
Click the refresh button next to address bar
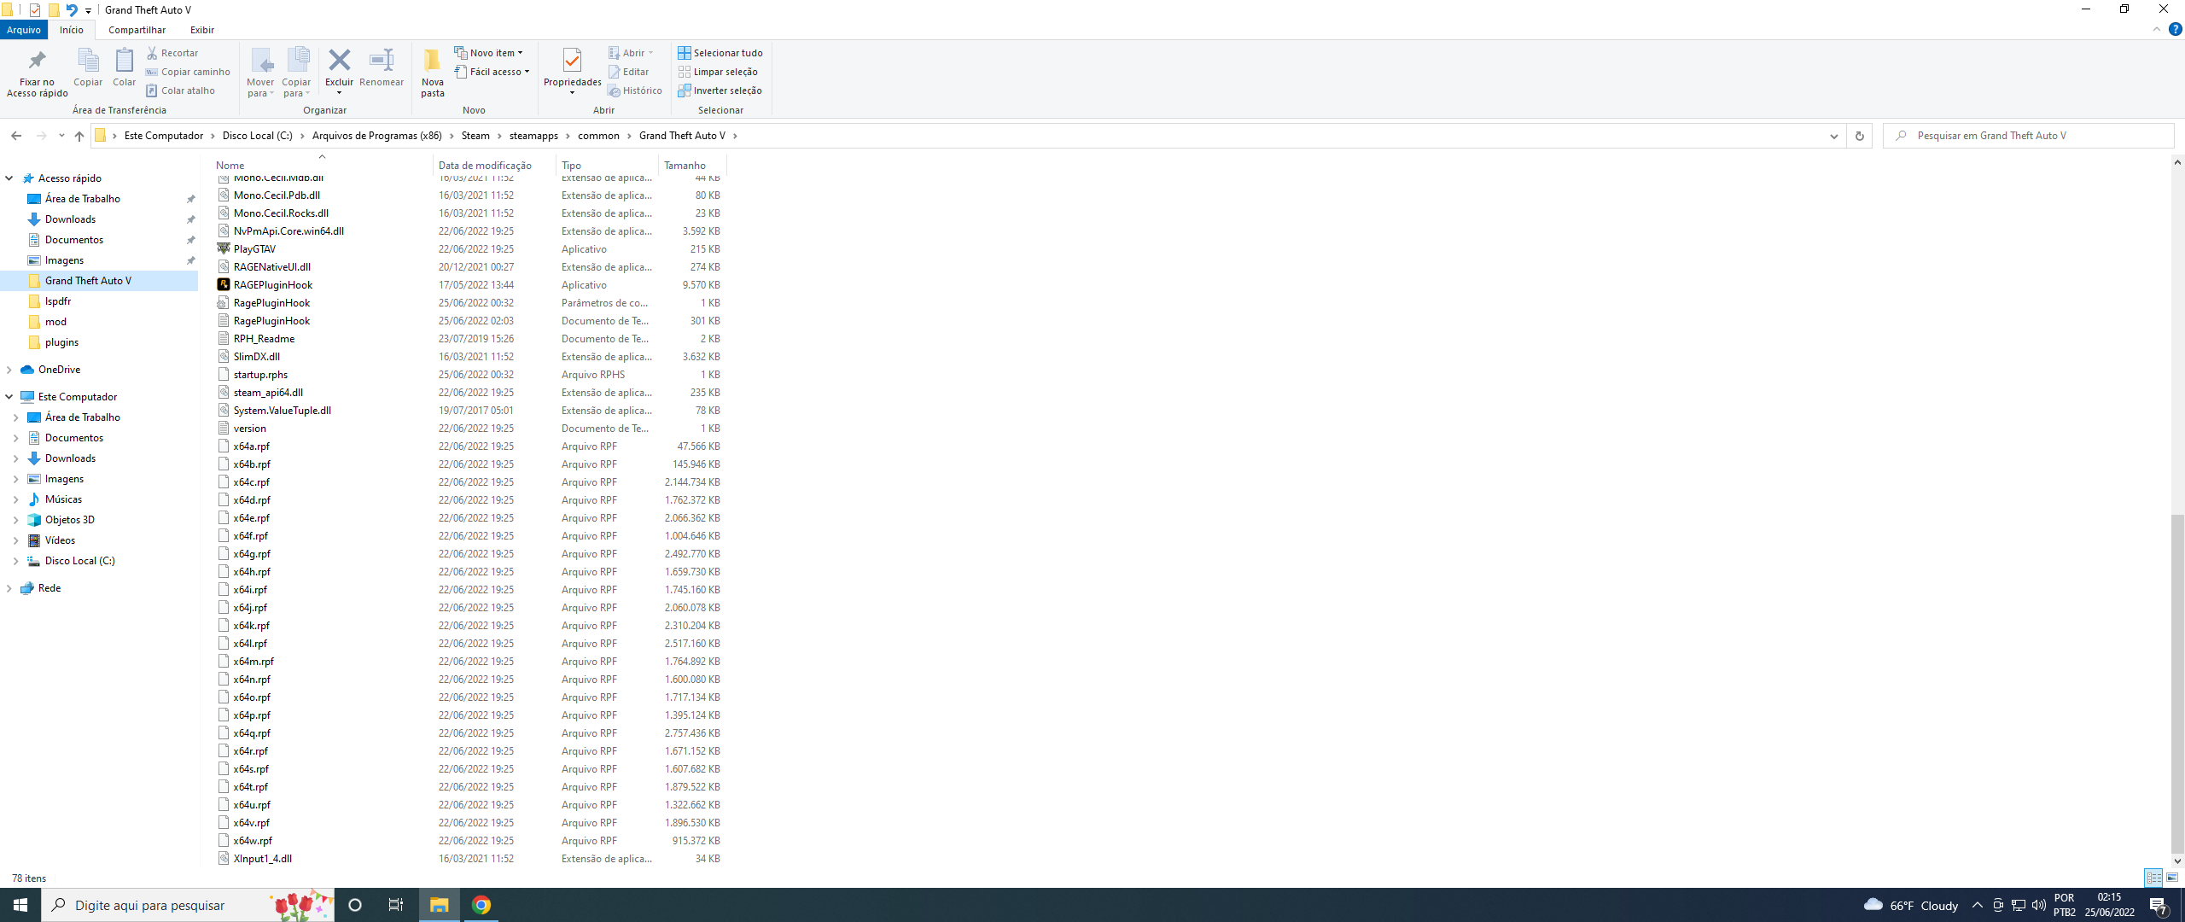pos(1859,136)
